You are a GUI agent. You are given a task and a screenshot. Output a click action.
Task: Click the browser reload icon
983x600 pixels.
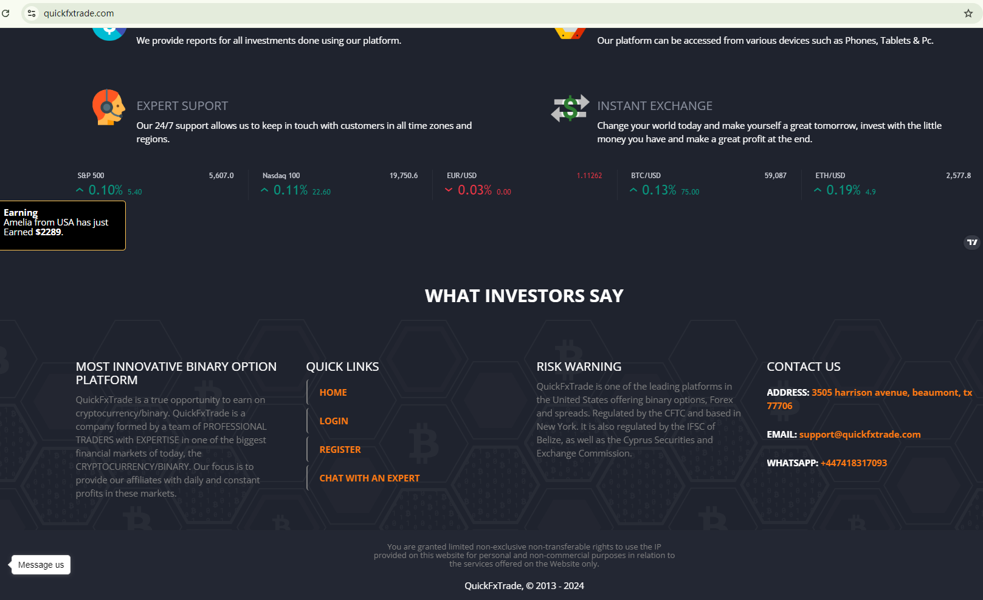coord(5,13)
